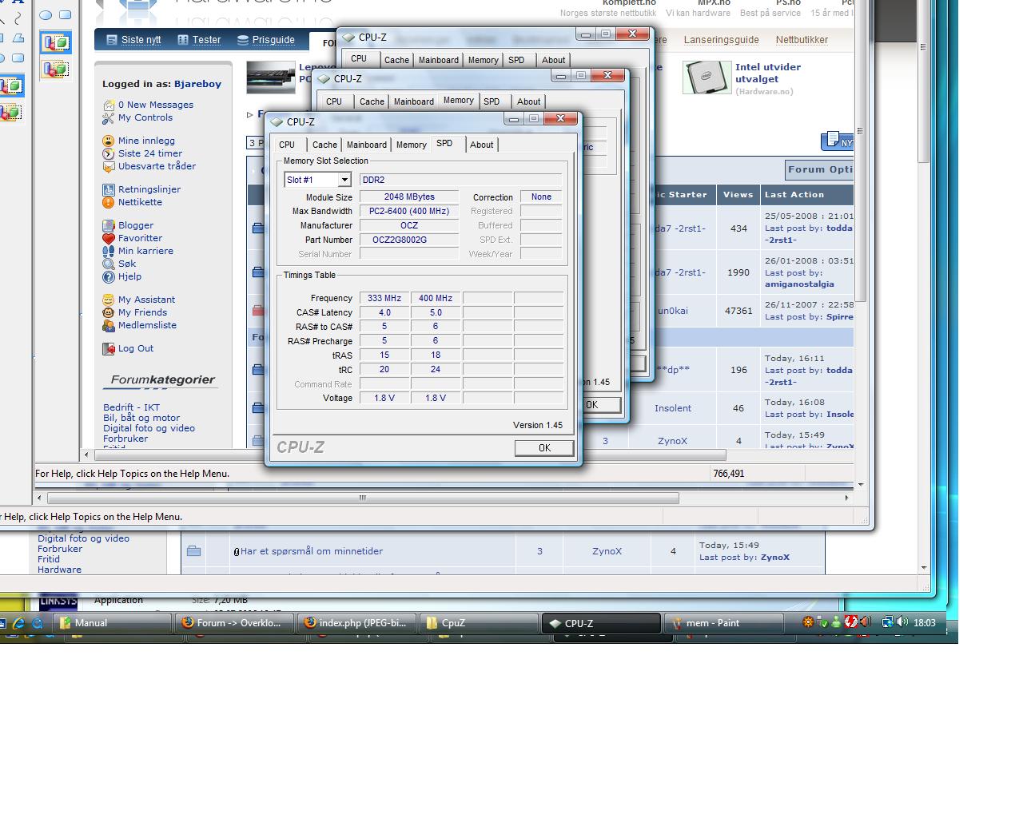This screenshot has height=818, width=1023.
Task: Click the question mark icon beside Hjelp
Action: pos(109,276)
